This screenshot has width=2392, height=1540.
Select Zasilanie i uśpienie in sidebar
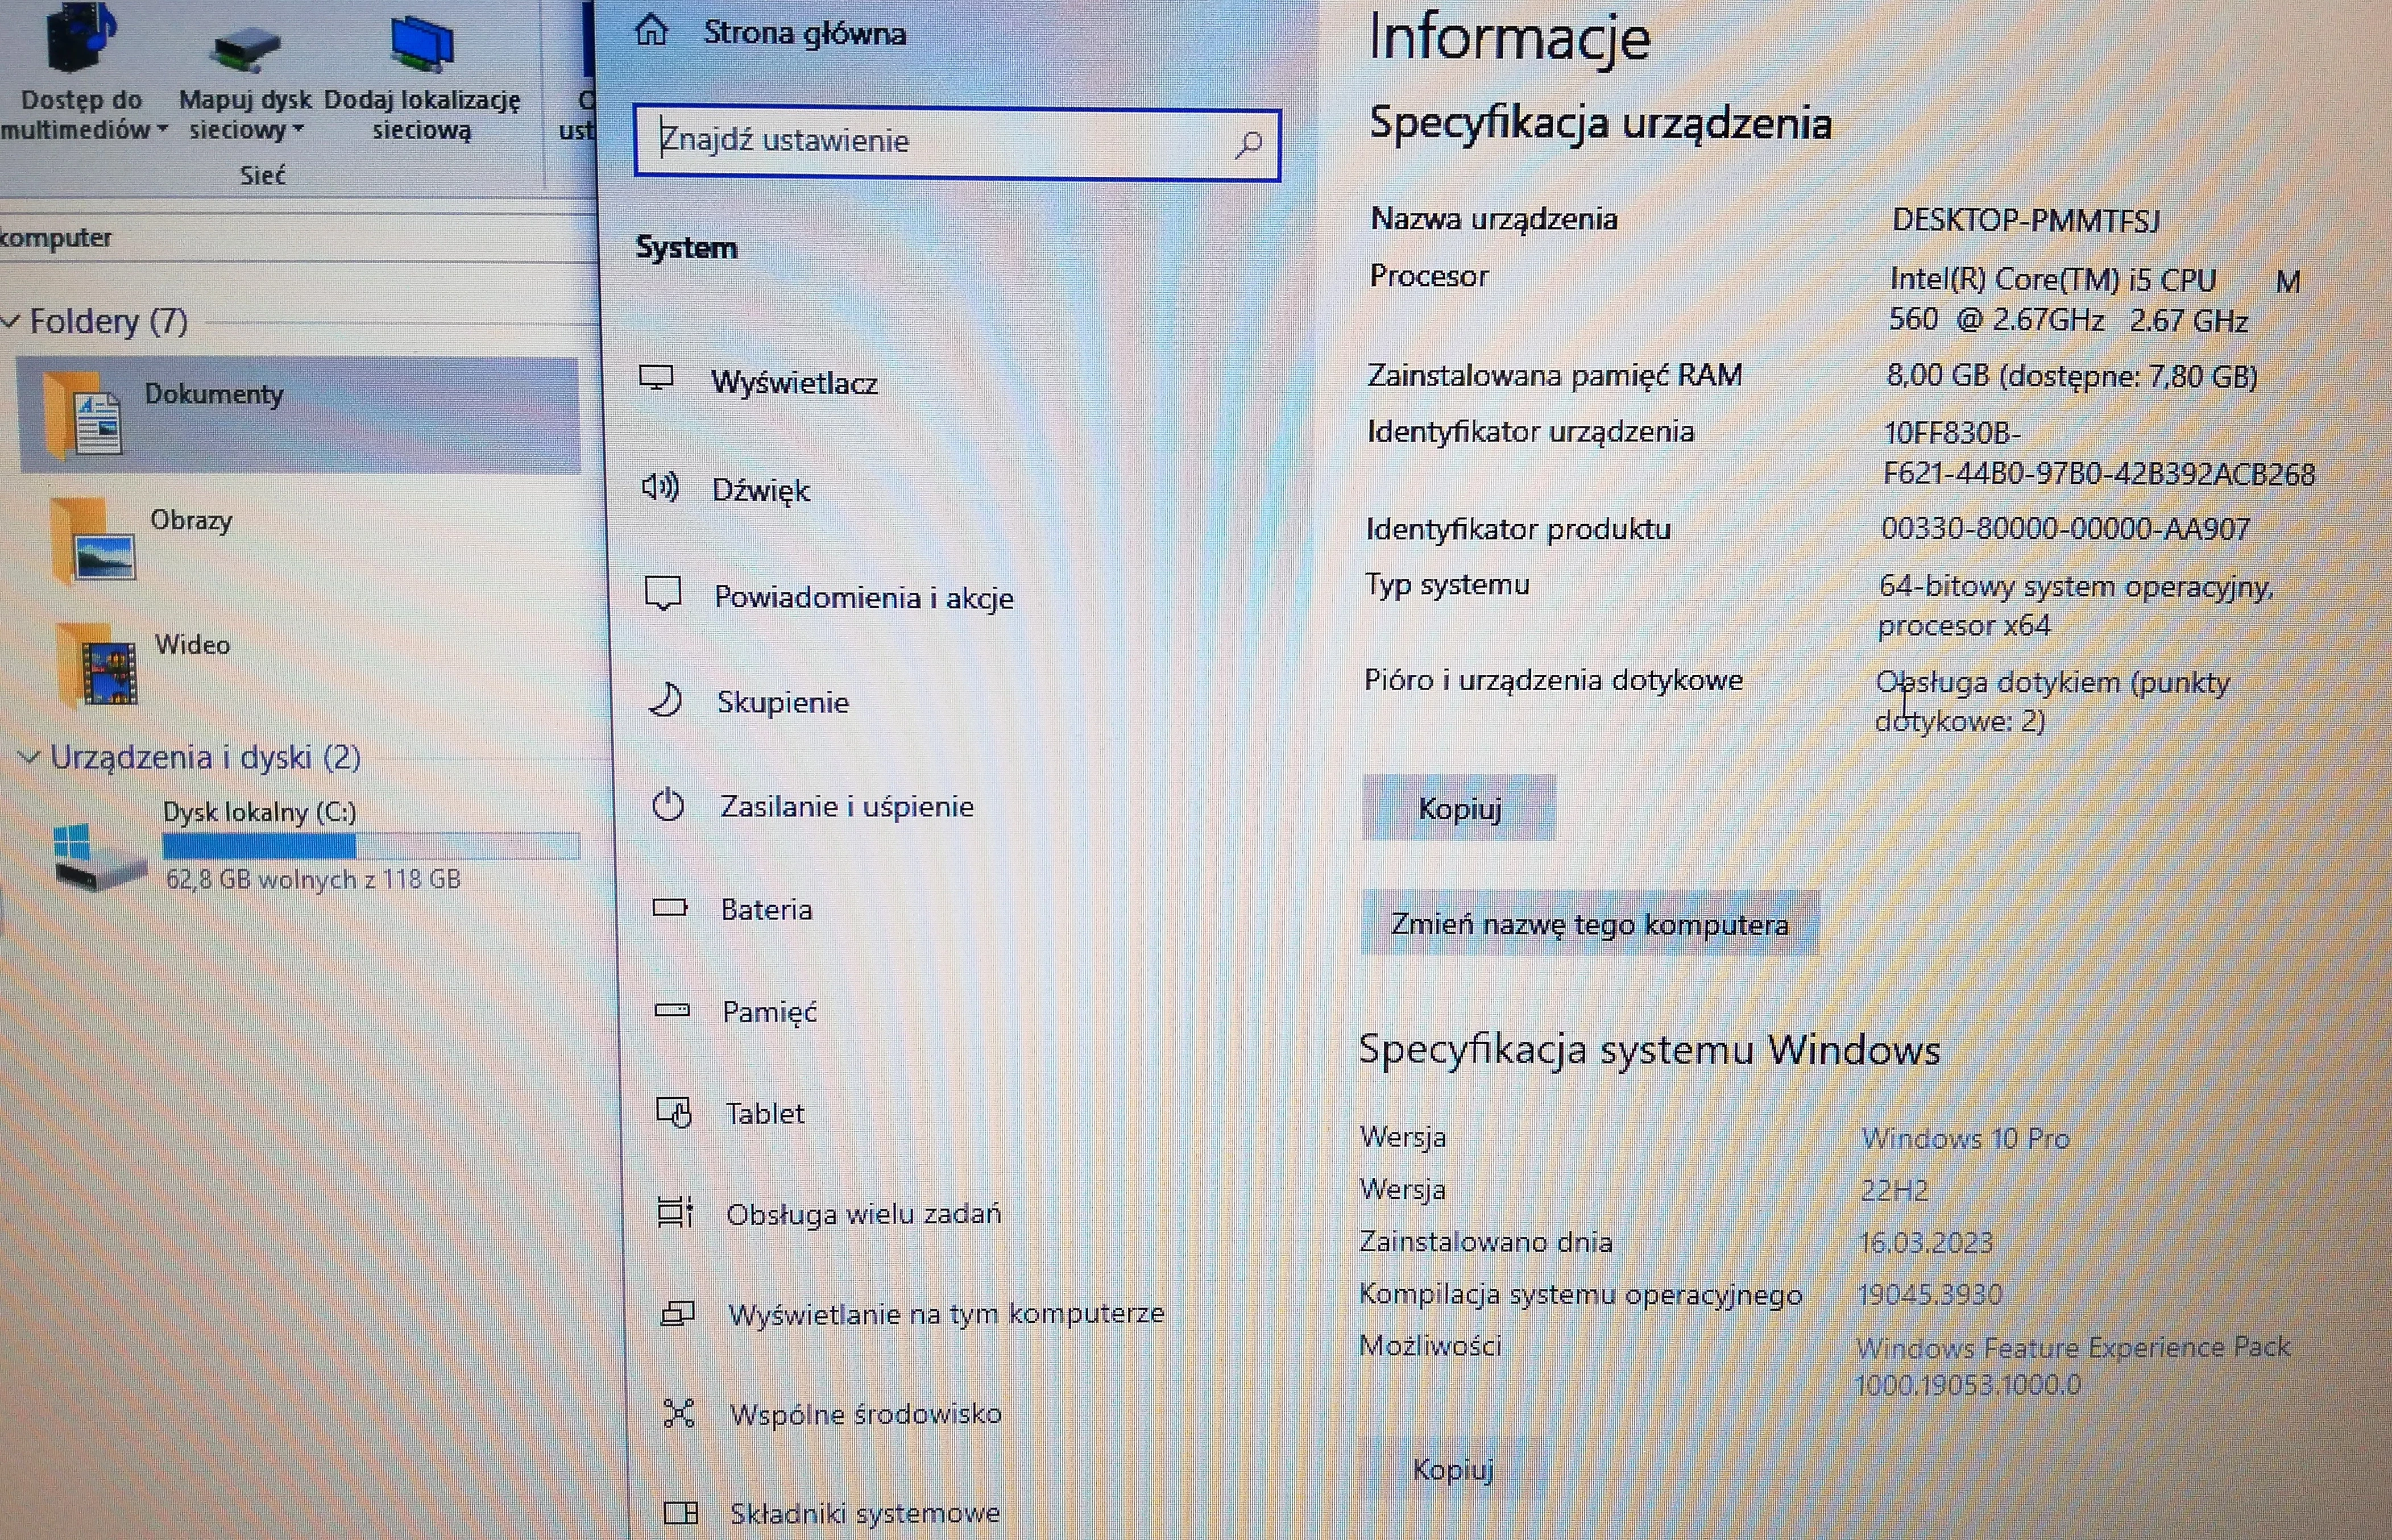pos(846,806)
